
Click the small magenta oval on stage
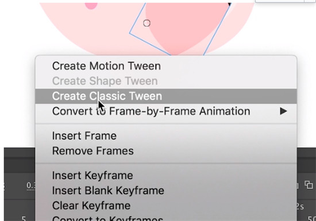click(91, 6)
